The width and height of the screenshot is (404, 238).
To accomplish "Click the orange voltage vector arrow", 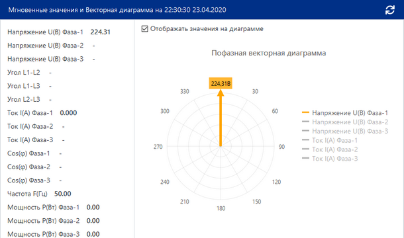I will tap(221, 118).
